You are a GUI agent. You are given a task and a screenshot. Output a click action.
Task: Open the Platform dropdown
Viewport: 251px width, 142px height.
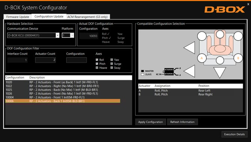click(x=72, y=35)
